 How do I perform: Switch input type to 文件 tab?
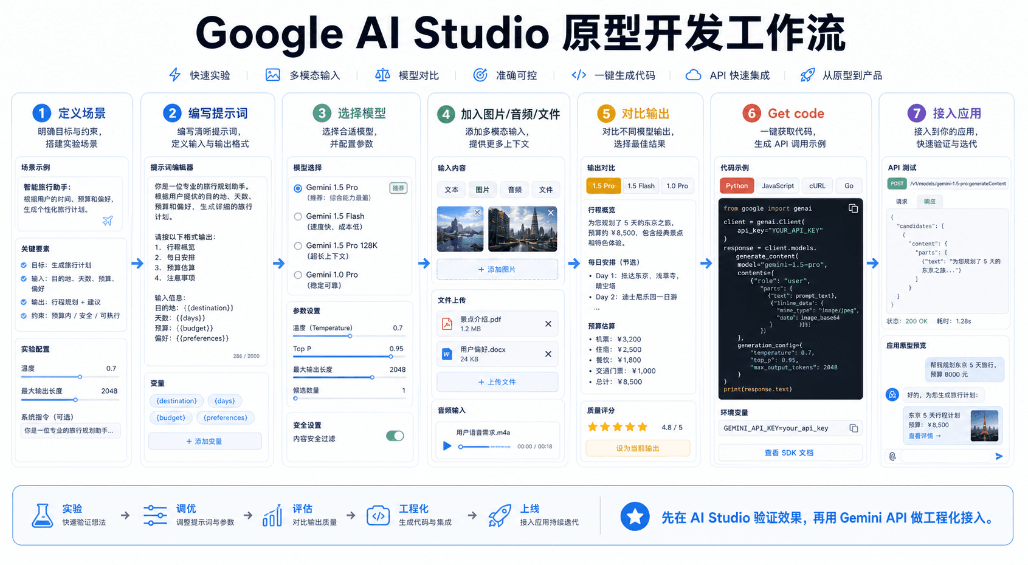pyautogui.click(x=546, y=190)
